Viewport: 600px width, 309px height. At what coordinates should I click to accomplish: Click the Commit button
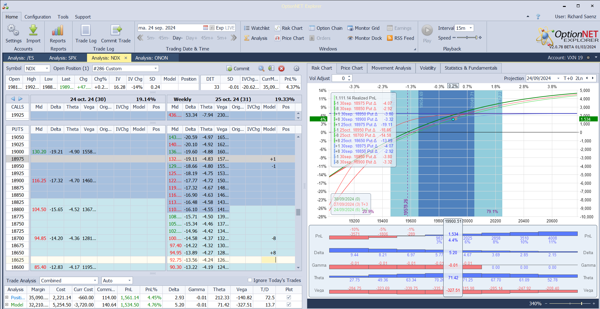238,68
